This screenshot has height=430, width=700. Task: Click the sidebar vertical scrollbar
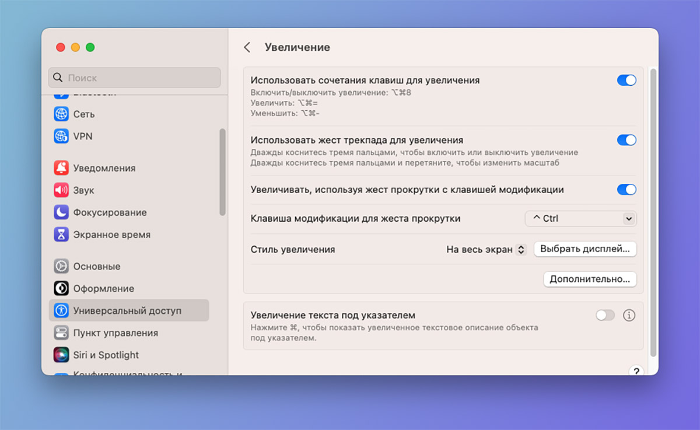click(222, 172)
